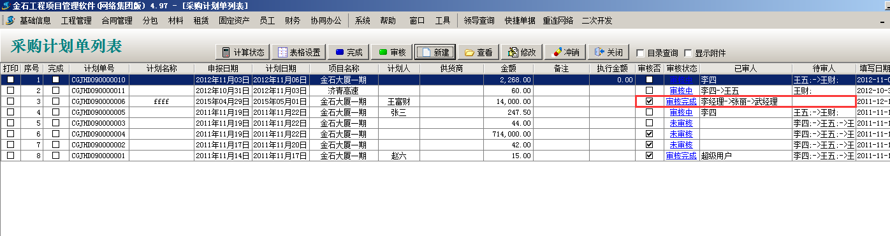Click the 247.50 amount cell

coord(508,112)
